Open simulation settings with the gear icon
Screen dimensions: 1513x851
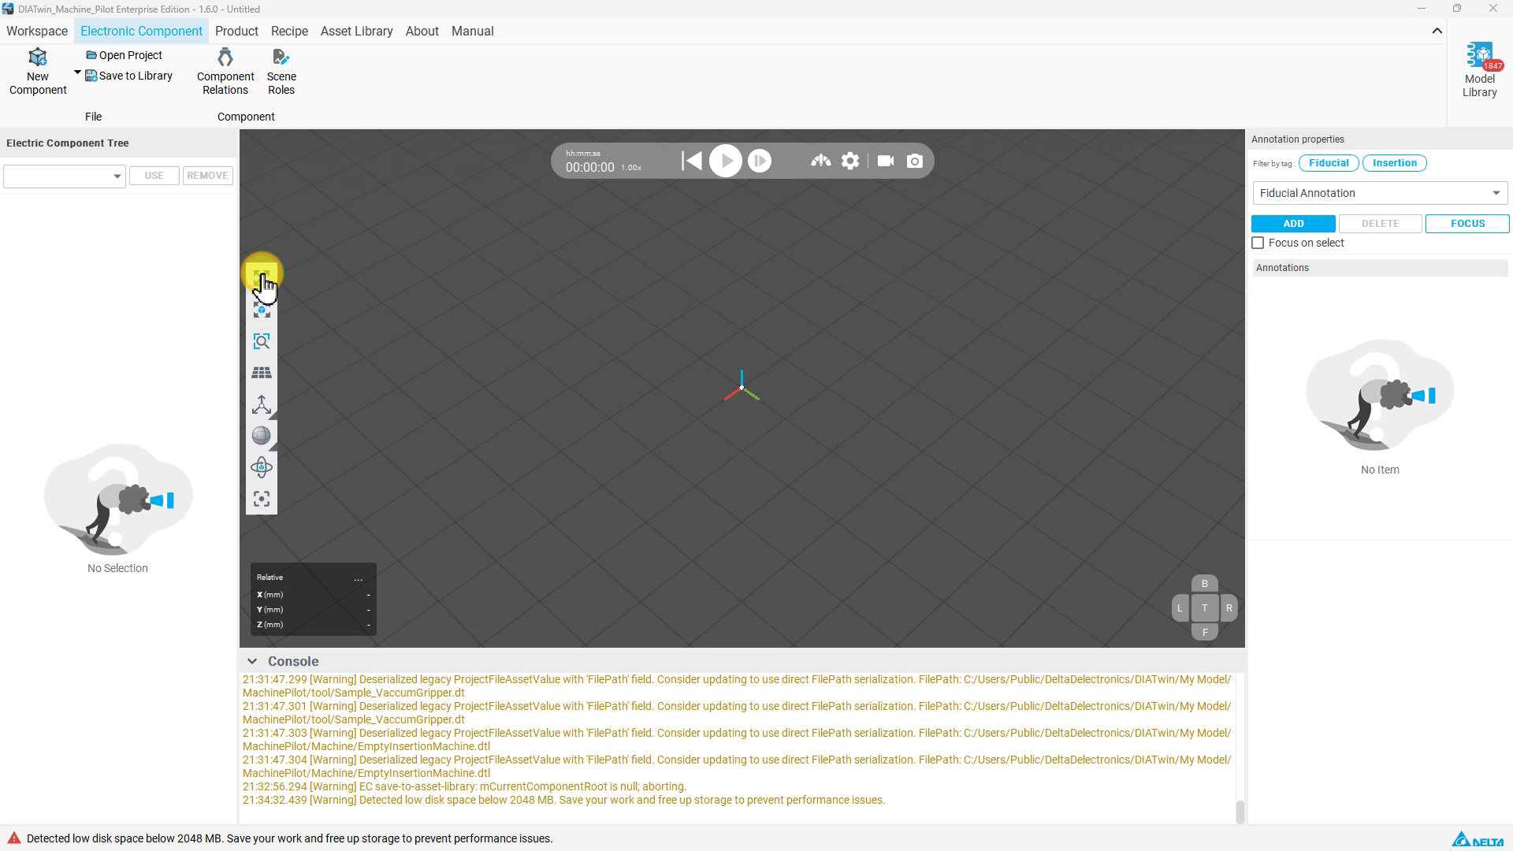(849, 161)
